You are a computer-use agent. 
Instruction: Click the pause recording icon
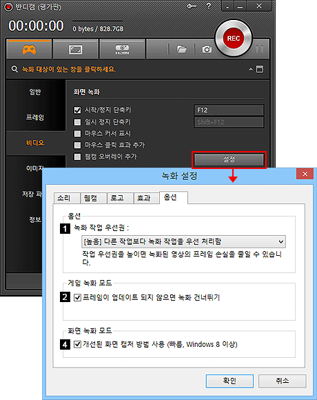coord(260,48)
